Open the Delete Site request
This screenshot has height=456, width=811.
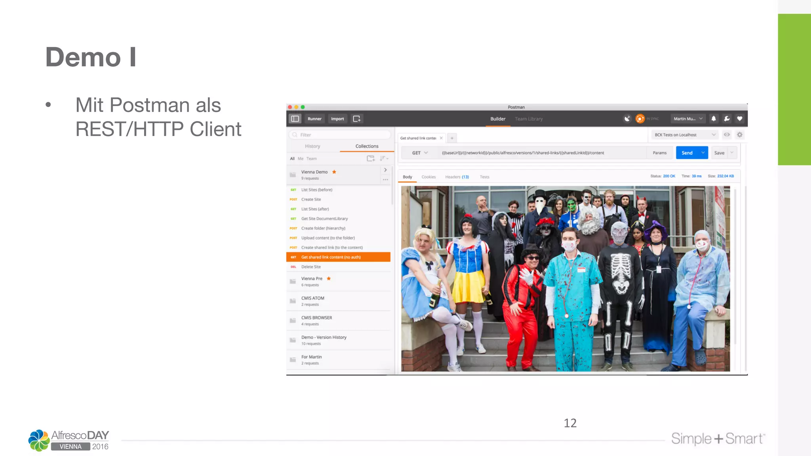coord(339,267)
